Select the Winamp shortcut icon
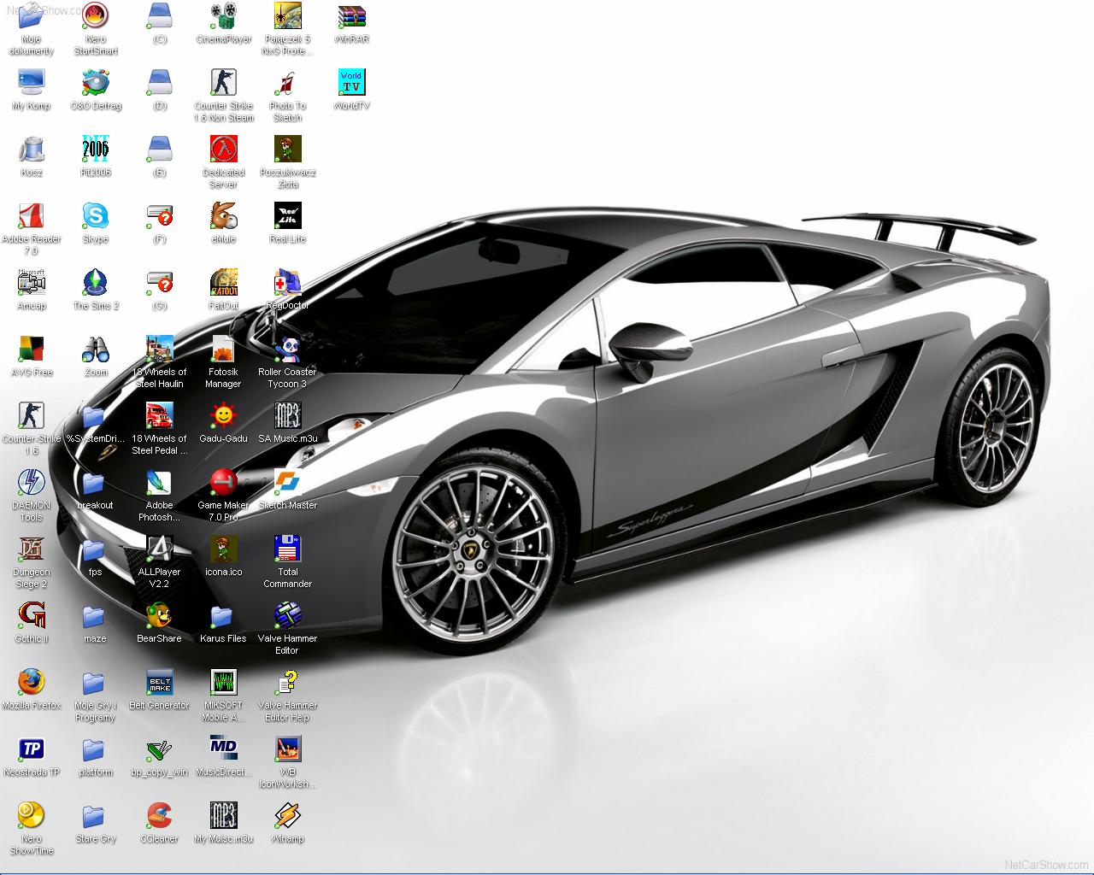The width and height of the screenshot is (1094, 875). (287, 816)
